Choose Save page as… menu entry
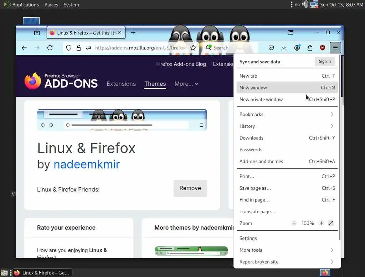This screenshot has height=277, width=365. coord(287,188)
